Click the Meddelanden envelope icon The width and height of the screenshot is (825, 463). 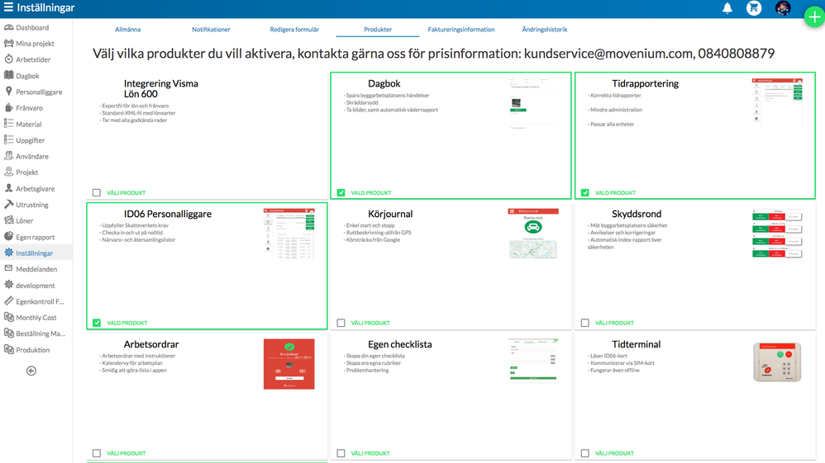pyautogui.click(x=9, y=268)
